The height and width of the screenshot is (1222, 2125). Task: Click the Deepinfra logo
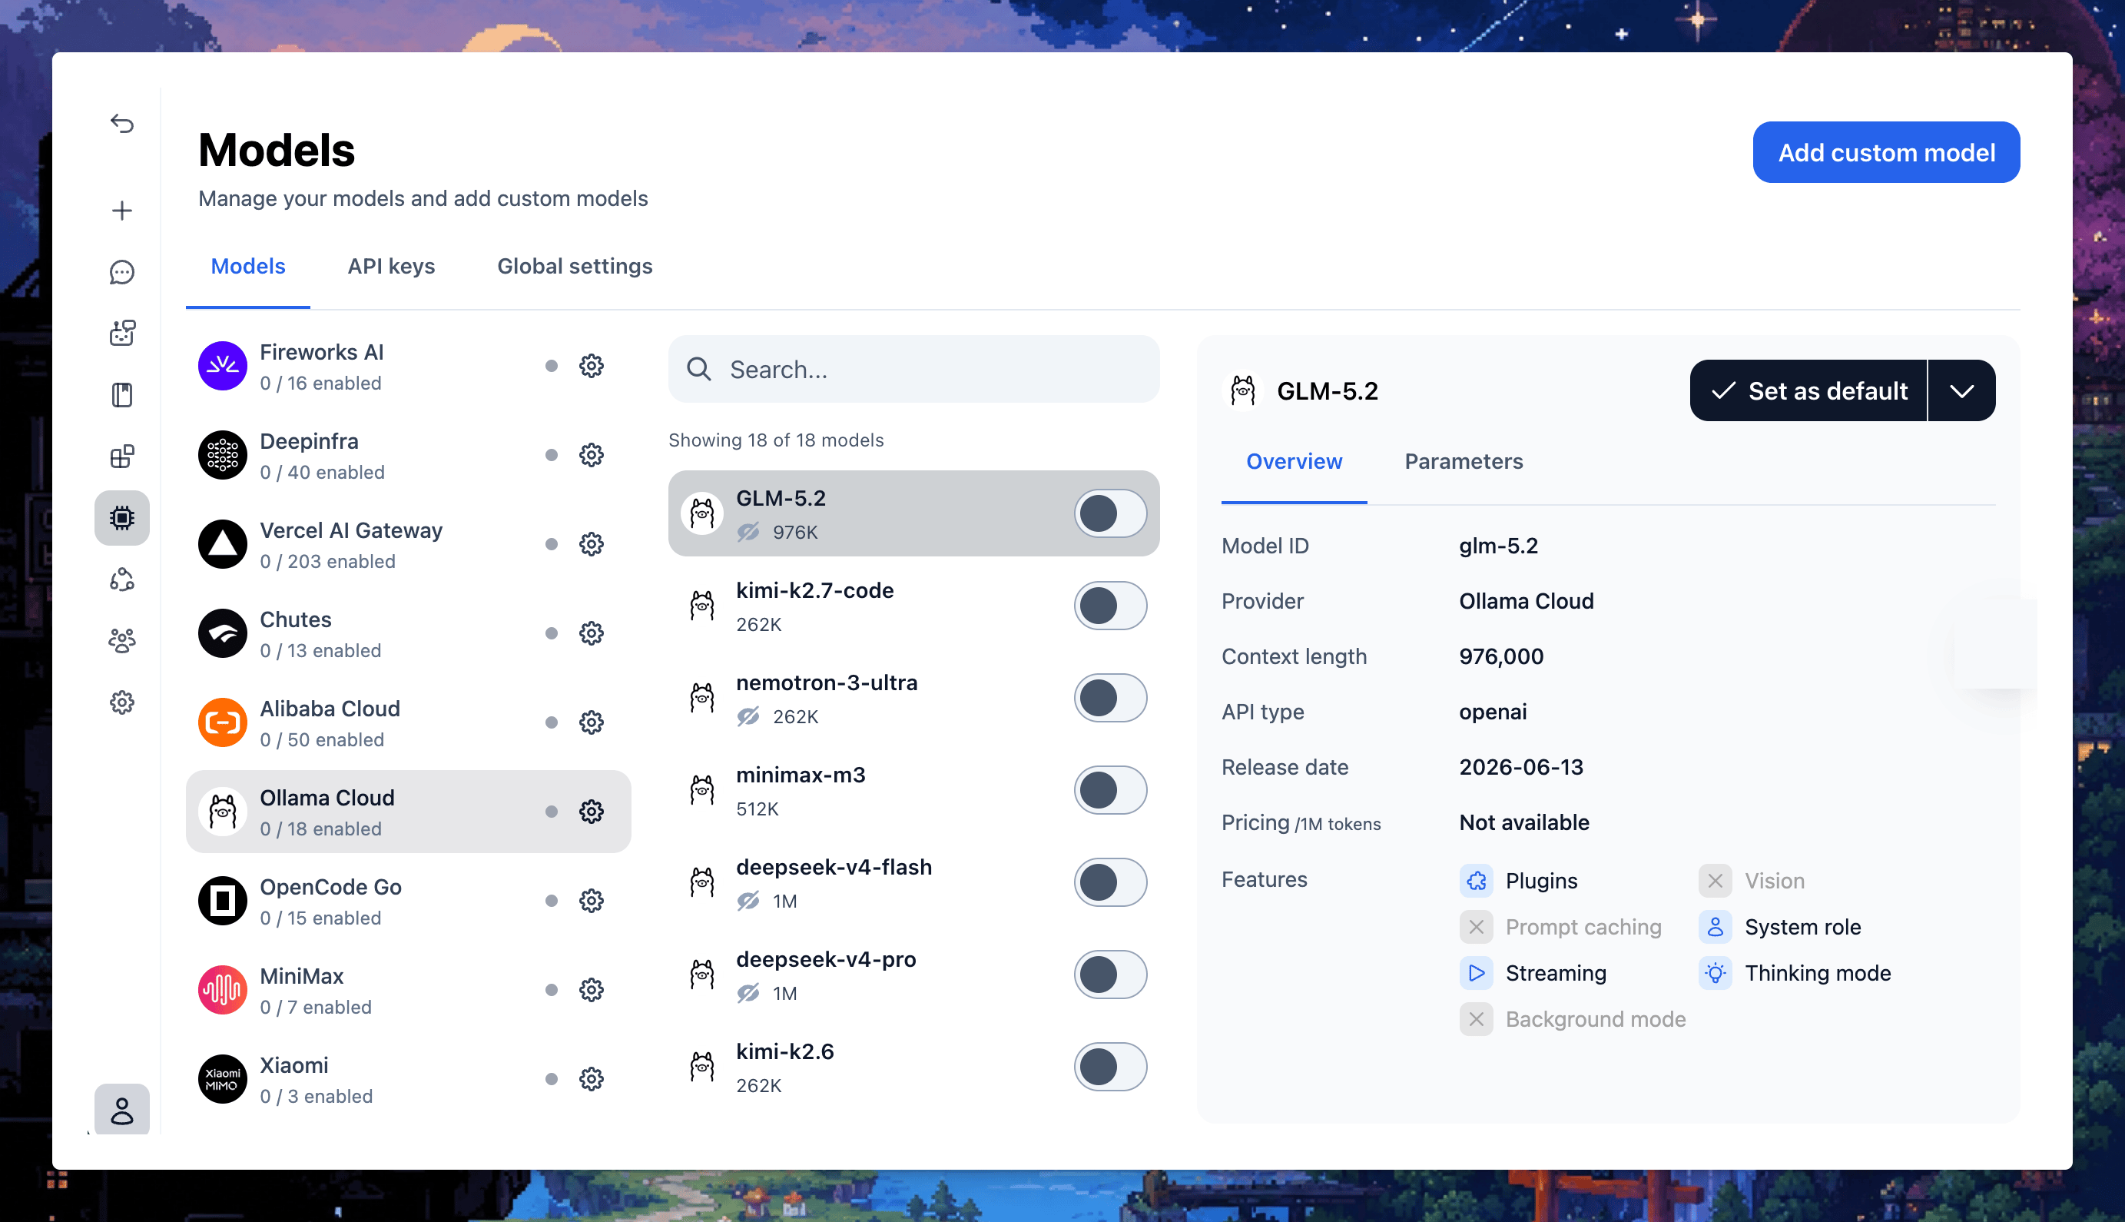[x=222, y=455]
